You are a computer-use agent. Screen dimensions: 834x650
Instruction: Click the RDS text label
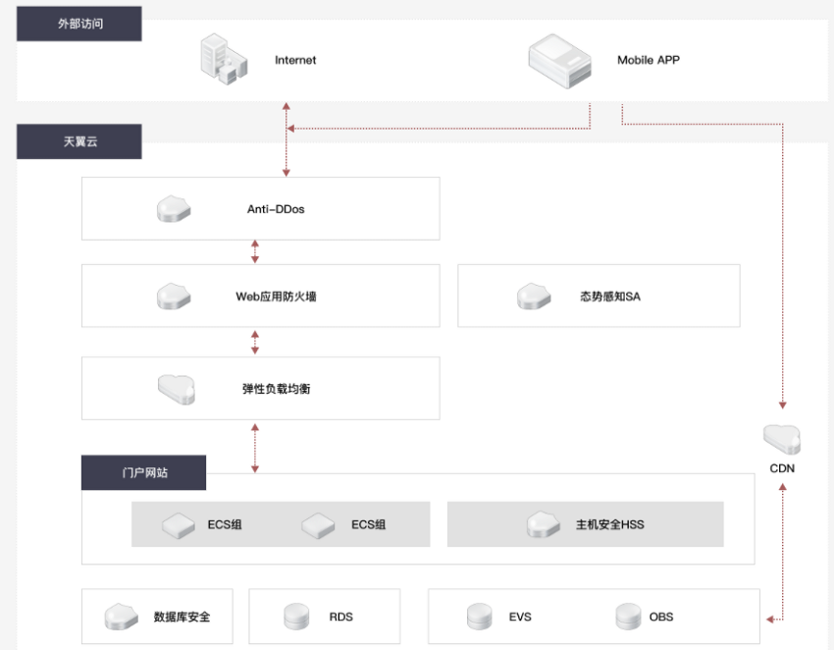pos(340,617)
